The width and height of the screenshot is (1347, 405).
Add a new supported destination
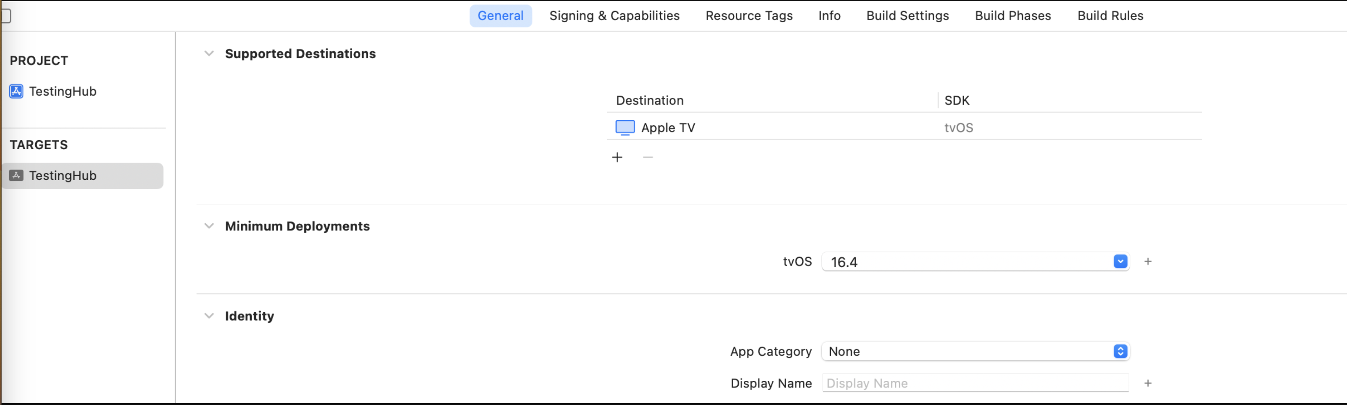pyautogui.click(x=617, y=157)
